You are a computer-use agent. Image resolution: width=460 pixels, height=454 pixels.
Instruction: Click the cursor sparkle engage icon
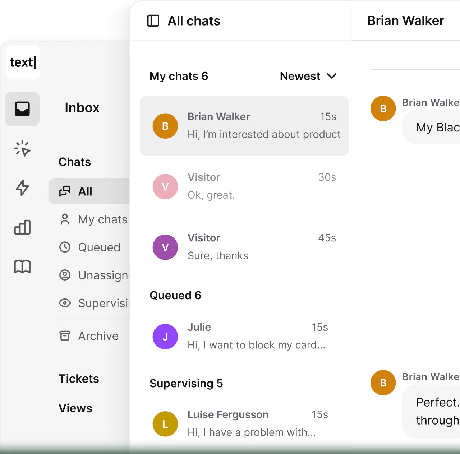click(x=22, y=148)
